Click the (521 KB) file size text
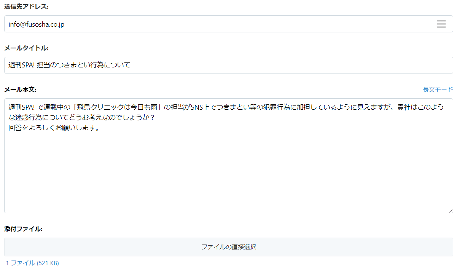465x275 pixels. click(x=48, y=263)
